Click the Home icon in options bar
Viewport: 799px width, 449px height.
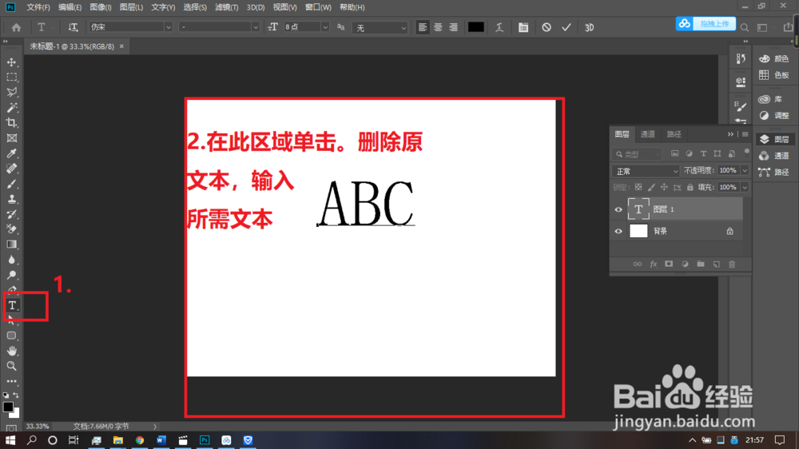pos(16,27)
